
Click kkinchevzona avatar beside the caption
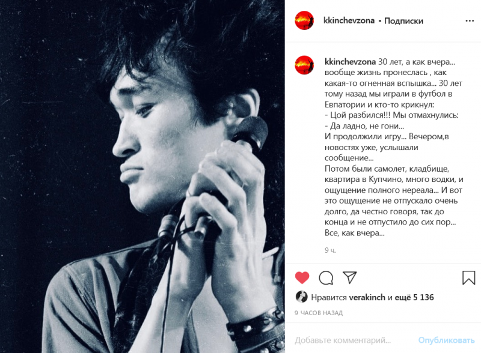click(x=304, y=65)
